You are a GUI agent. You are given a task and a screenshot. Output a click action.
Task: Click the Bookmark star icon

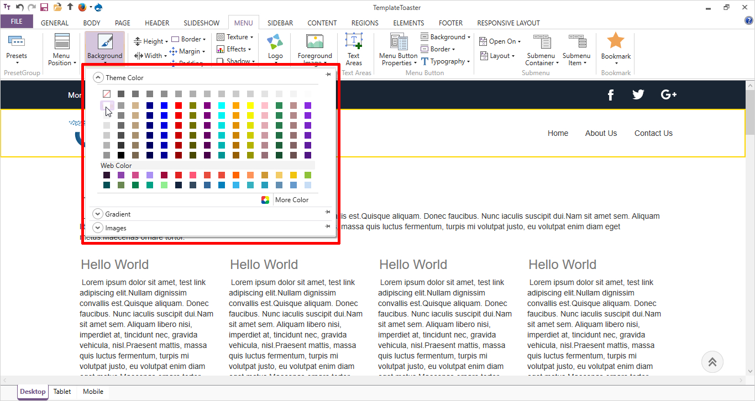tap(616, 41)
